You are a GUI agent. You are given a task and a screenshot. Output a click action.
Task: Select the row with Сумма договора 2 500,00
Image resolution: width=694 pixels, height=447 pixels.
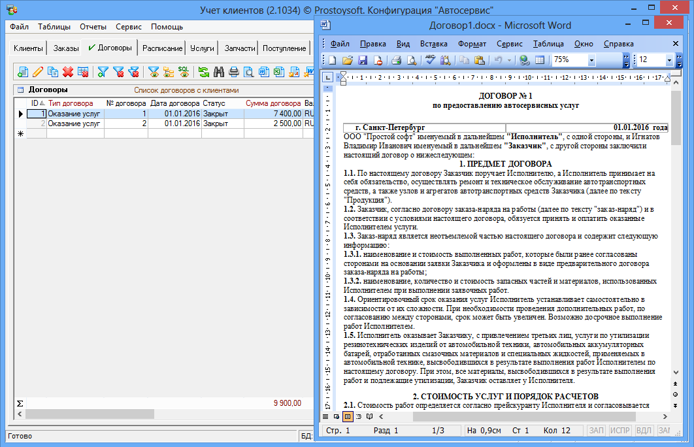(164, 124)
